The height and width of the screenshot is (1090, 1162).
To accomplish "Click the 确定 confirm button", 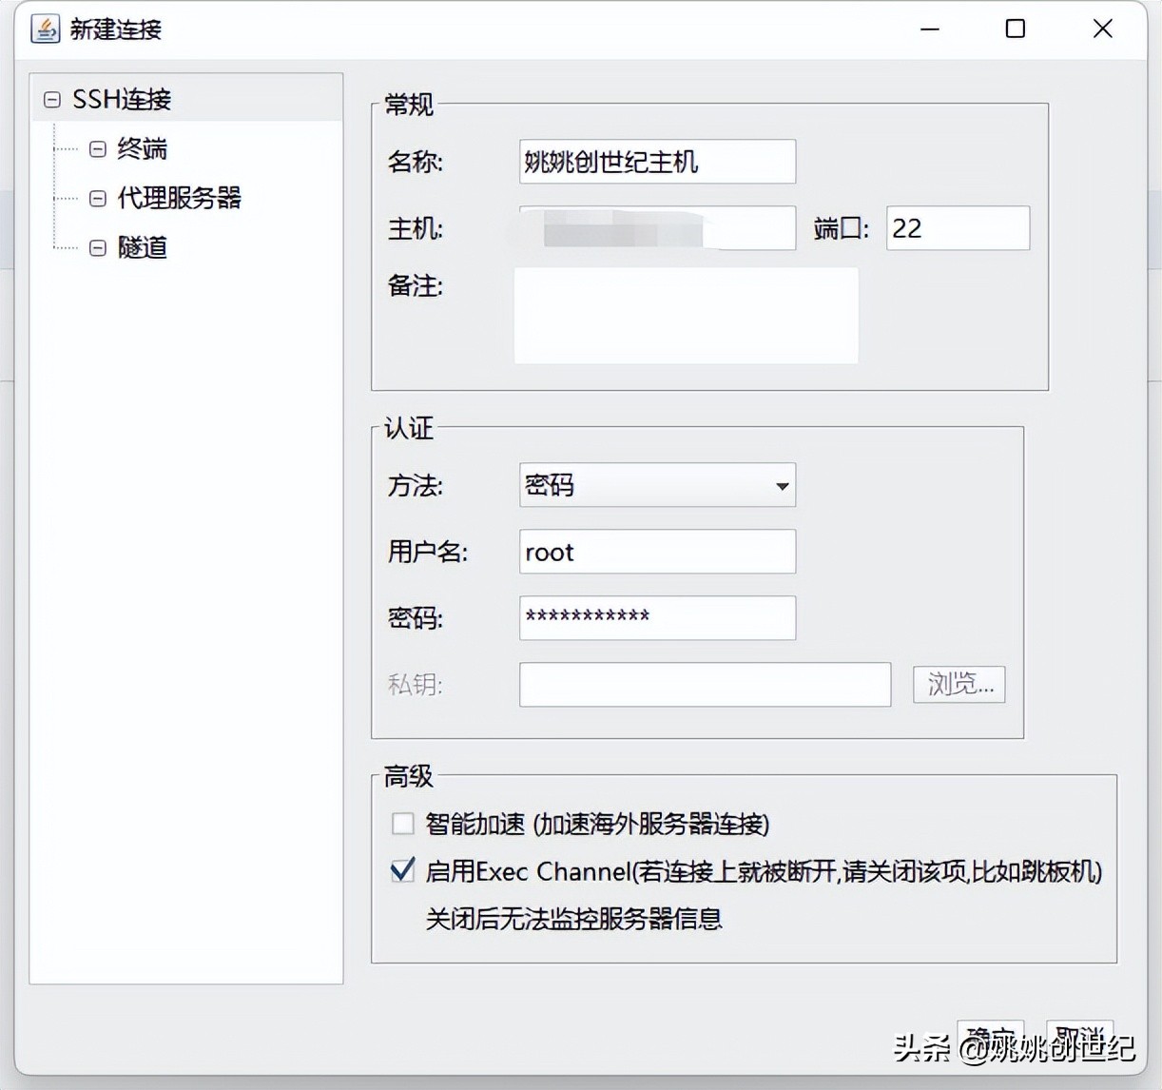I will click(991, 1039).
